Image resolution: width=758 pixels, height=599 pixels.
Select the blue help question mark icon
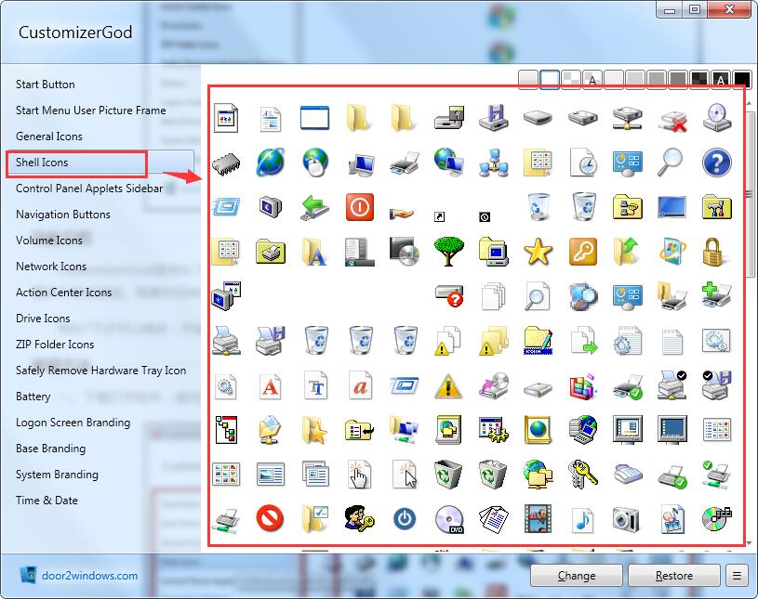pyautogui.click(x=716, y=163)
